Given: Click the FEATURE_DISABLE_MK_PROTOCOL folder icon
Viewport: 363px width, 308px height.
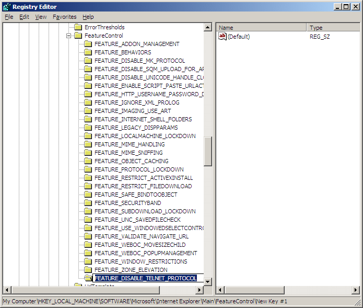Looking at the screenshot, I should coord(88,61).
